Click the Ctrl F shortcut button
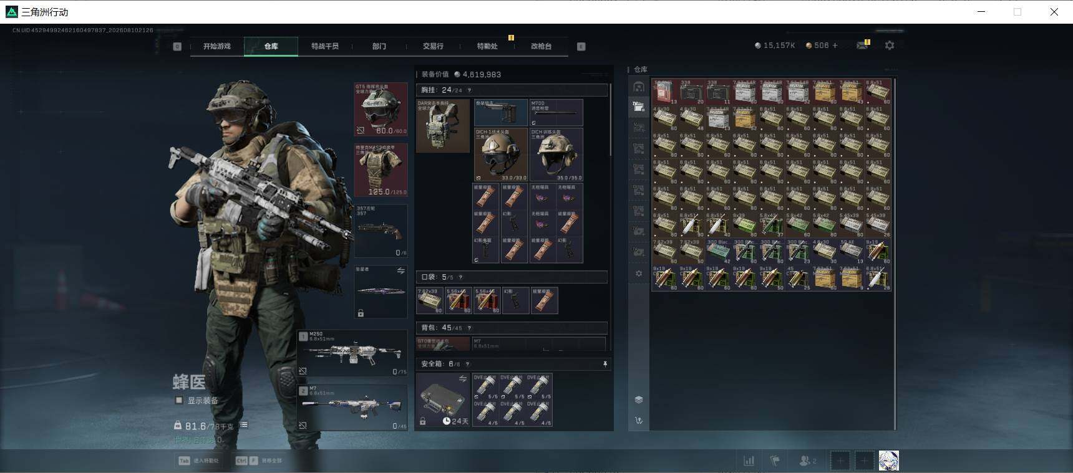The width and height of the screenshot is (1073, 473). [x=258, y=461]
